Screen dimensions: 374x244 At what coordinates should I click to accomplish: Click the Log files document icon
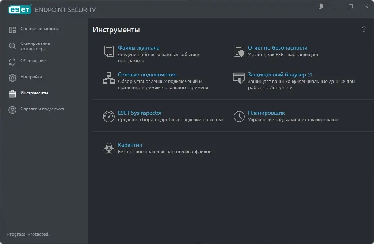(x=109, y=51)
